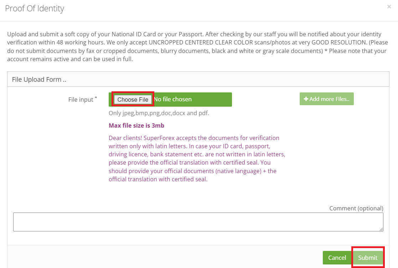Image resolution: width=398 pixels, height=268 pixels.
Task: Click the Proof Of Identity title
Action: (35, 9)
